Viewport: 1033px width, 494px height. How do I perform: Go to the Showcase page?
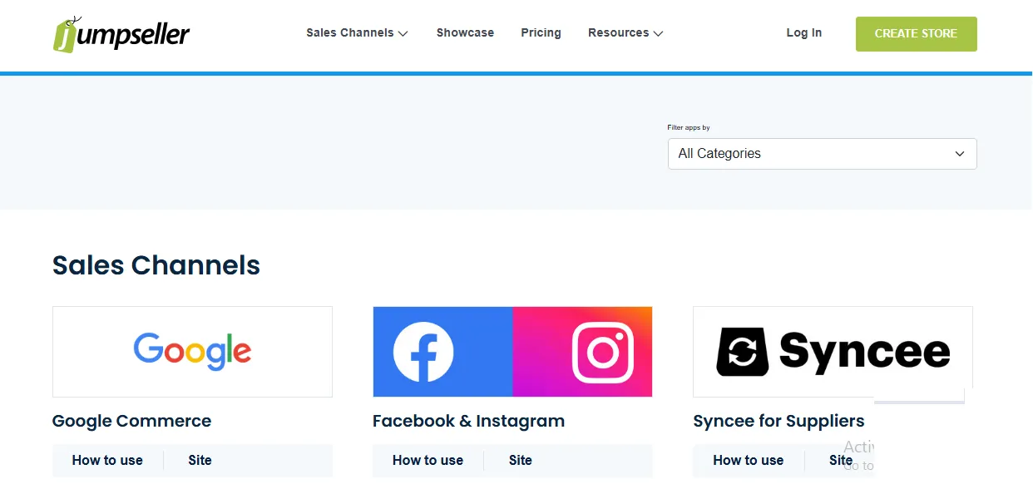point(465,33)
